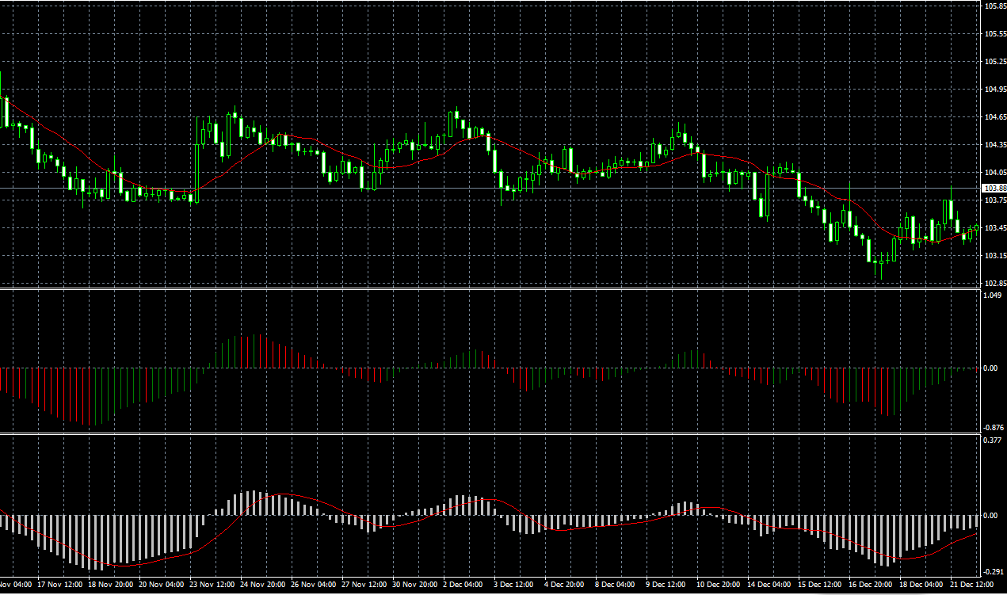Select the 103.45 price scale value
1007x595 pixels.
[995, 228]
